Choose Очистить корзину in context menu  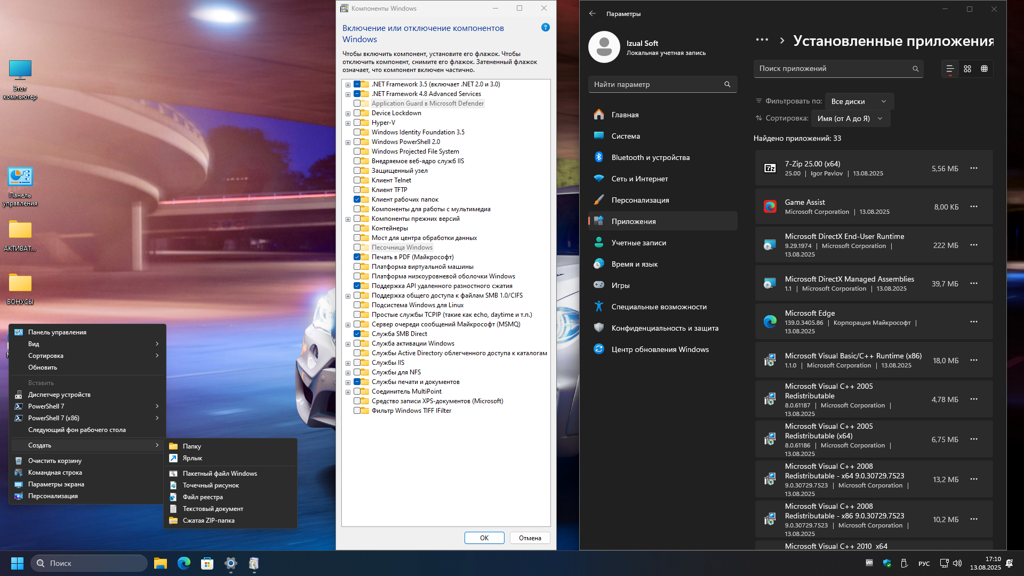pos(87,461)
